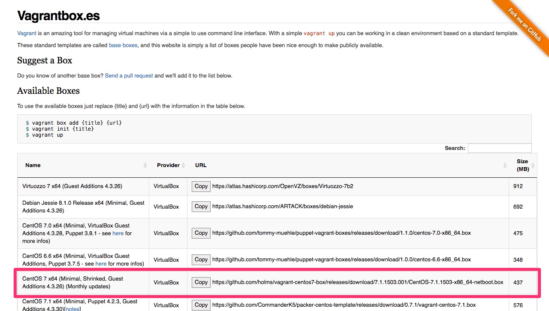Copy the Virtuozzo 7 x64 box URL
This screenshot has width=549, height=311.
(201, 186)
